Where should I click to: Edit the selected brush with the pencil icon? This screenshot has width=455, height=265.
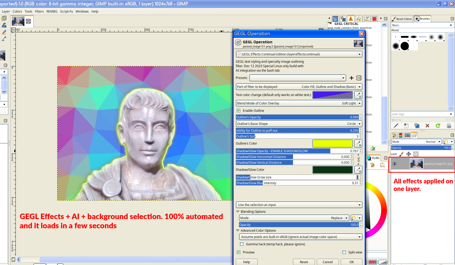click(x=396, y=126)
